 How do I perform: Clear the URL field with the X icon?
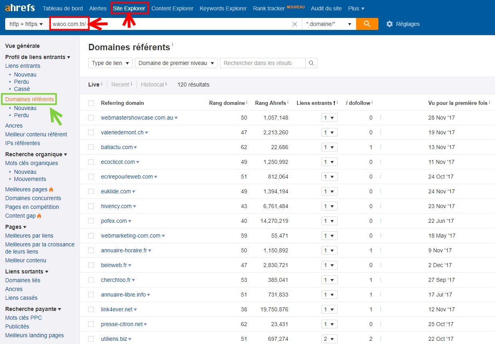click(x=295, y=24)
